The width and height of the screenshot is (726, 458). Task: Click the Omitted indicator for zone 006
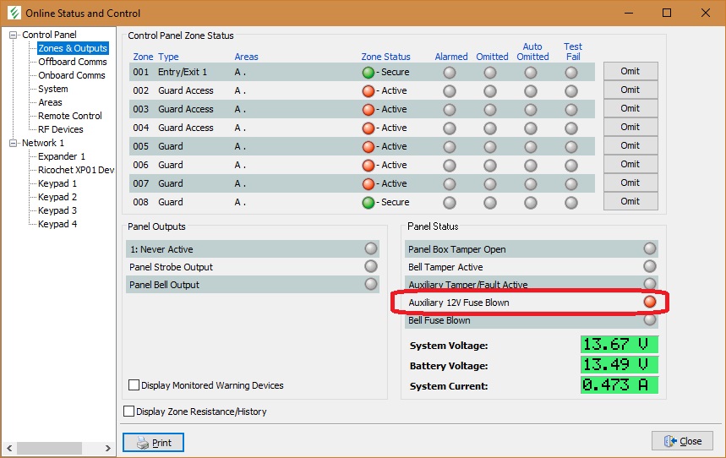pyautogui.click(x=490, y=166)
